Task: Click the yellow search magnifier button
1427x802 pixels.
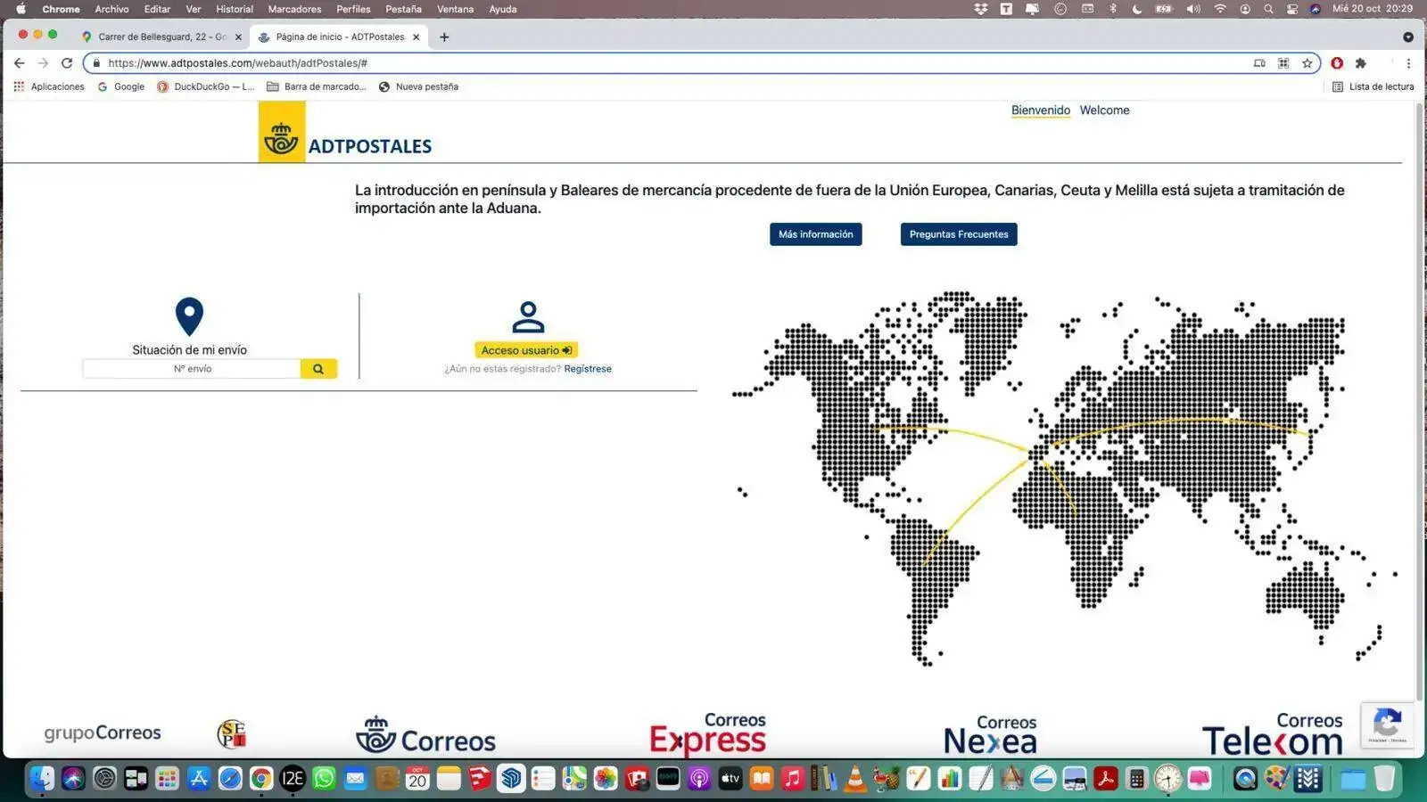Action: click(318, 369)
